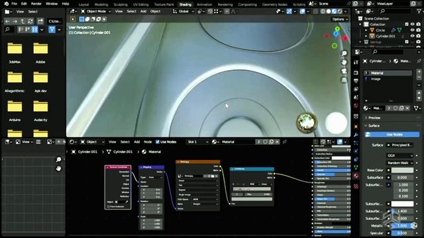Click the file browser refresh icon

30,21
